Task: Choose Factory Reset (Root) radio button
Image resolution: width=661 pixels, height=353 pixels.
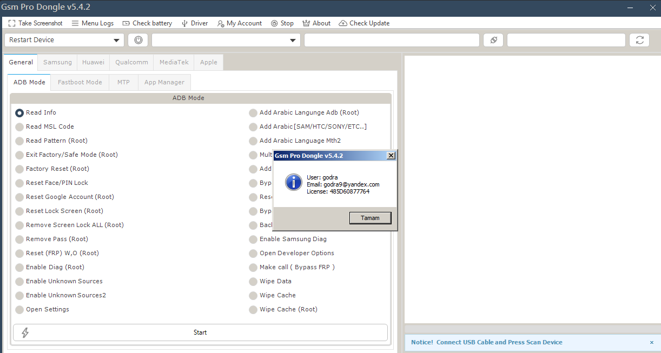Action: coord(19,169)
